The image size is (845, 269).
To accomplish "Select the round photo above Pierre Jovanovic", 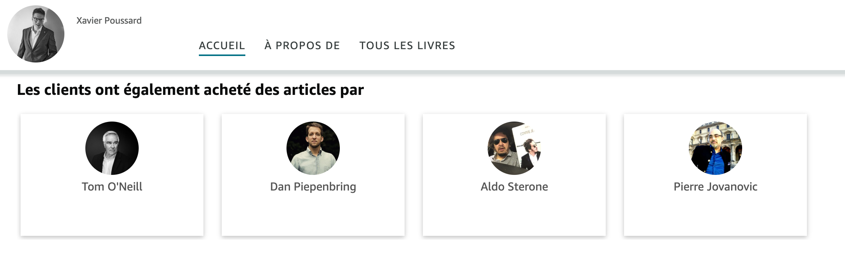I will pos(715,148).
